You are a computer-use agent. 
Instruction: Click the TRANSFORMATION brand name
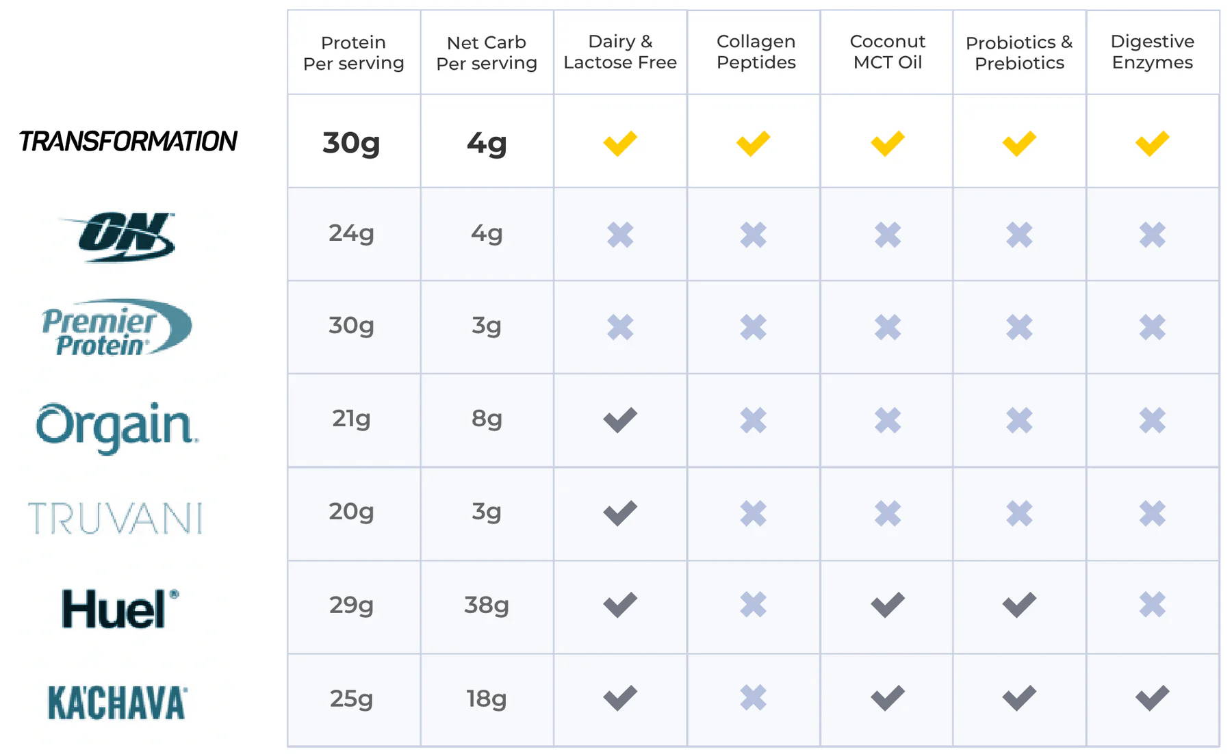coord(128,142)
